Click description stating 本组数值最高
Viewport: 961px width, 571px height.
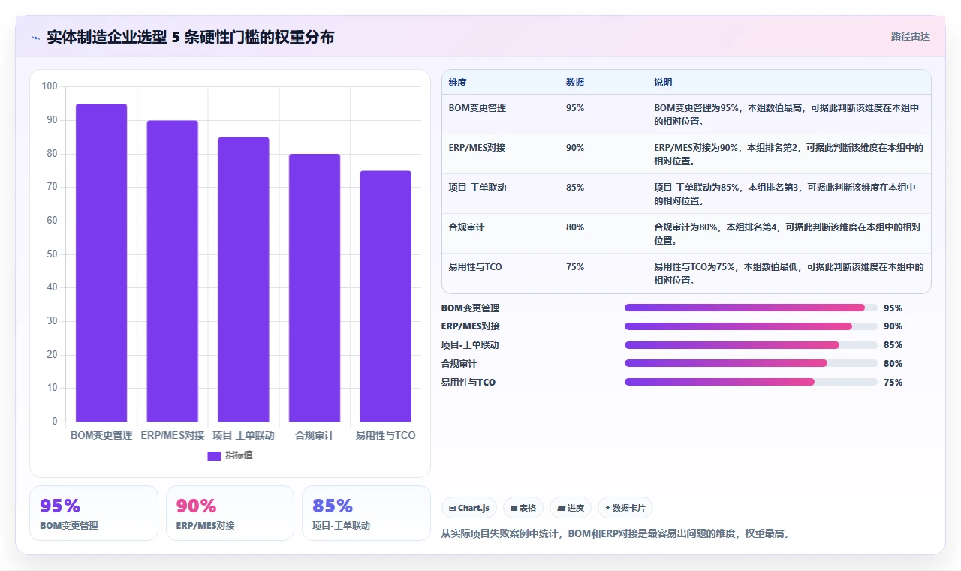click(x=788, y=114)
